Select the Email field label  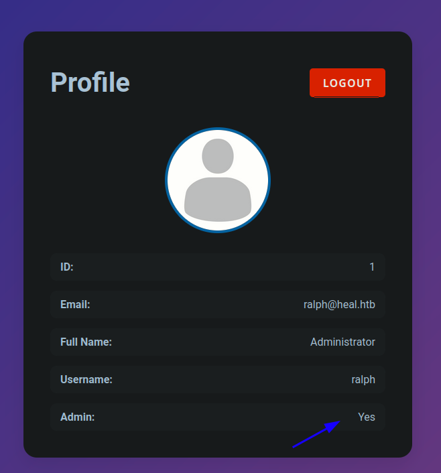tap(75, 304)
